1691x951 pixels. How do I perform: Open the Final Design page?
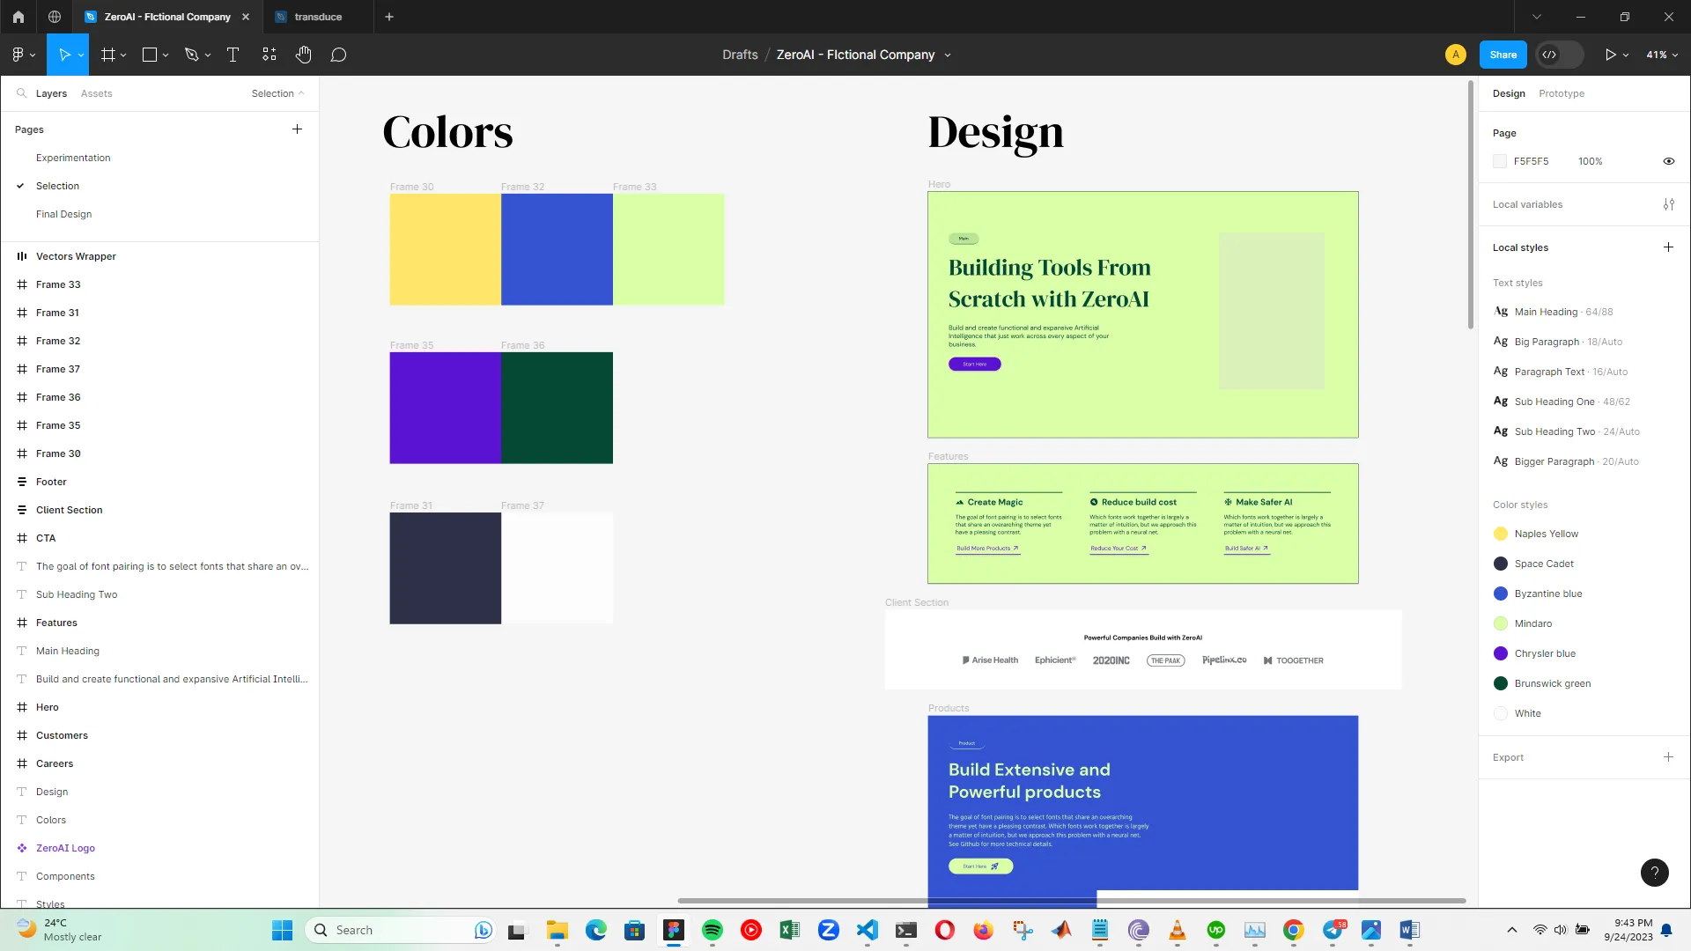point(63,214)
